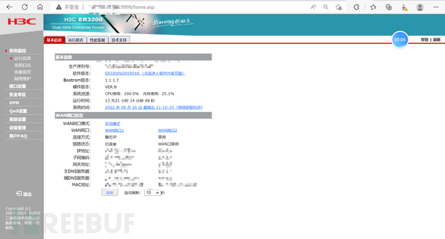Open the read aloud icon

(x=313, y=7)
